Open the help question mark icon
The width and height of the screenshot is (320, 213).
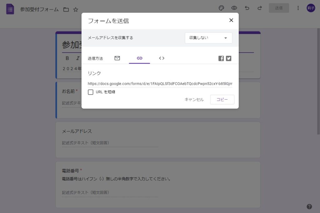point(309,206)
